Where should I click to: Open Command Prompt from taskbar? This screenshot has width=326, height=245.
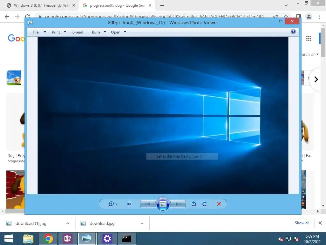(127, 239)
